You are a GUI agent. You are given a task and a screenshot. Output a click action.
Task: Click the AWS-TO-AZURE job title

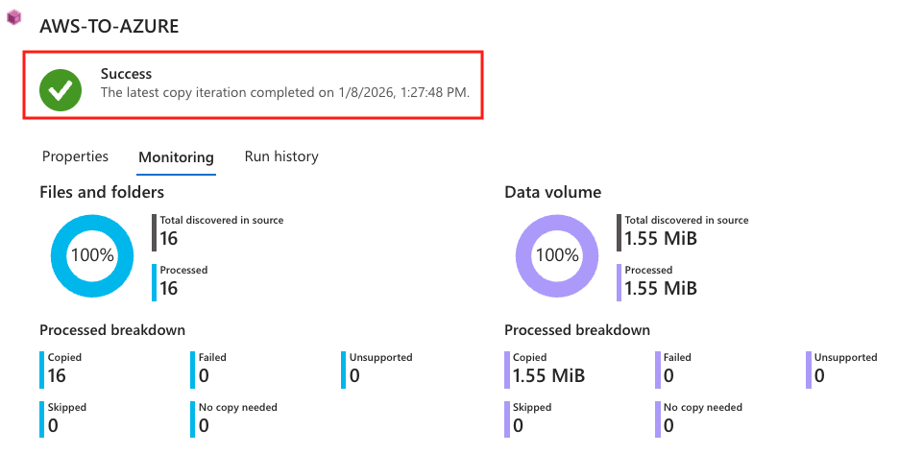click(x=109, y=27)
